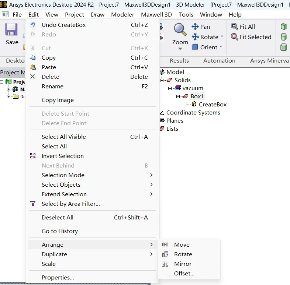Open the Maxwell 3D menu
Image resolution: width=290 pixels, height=285 pixels.
pyautogui.click(x=156, y=15)
